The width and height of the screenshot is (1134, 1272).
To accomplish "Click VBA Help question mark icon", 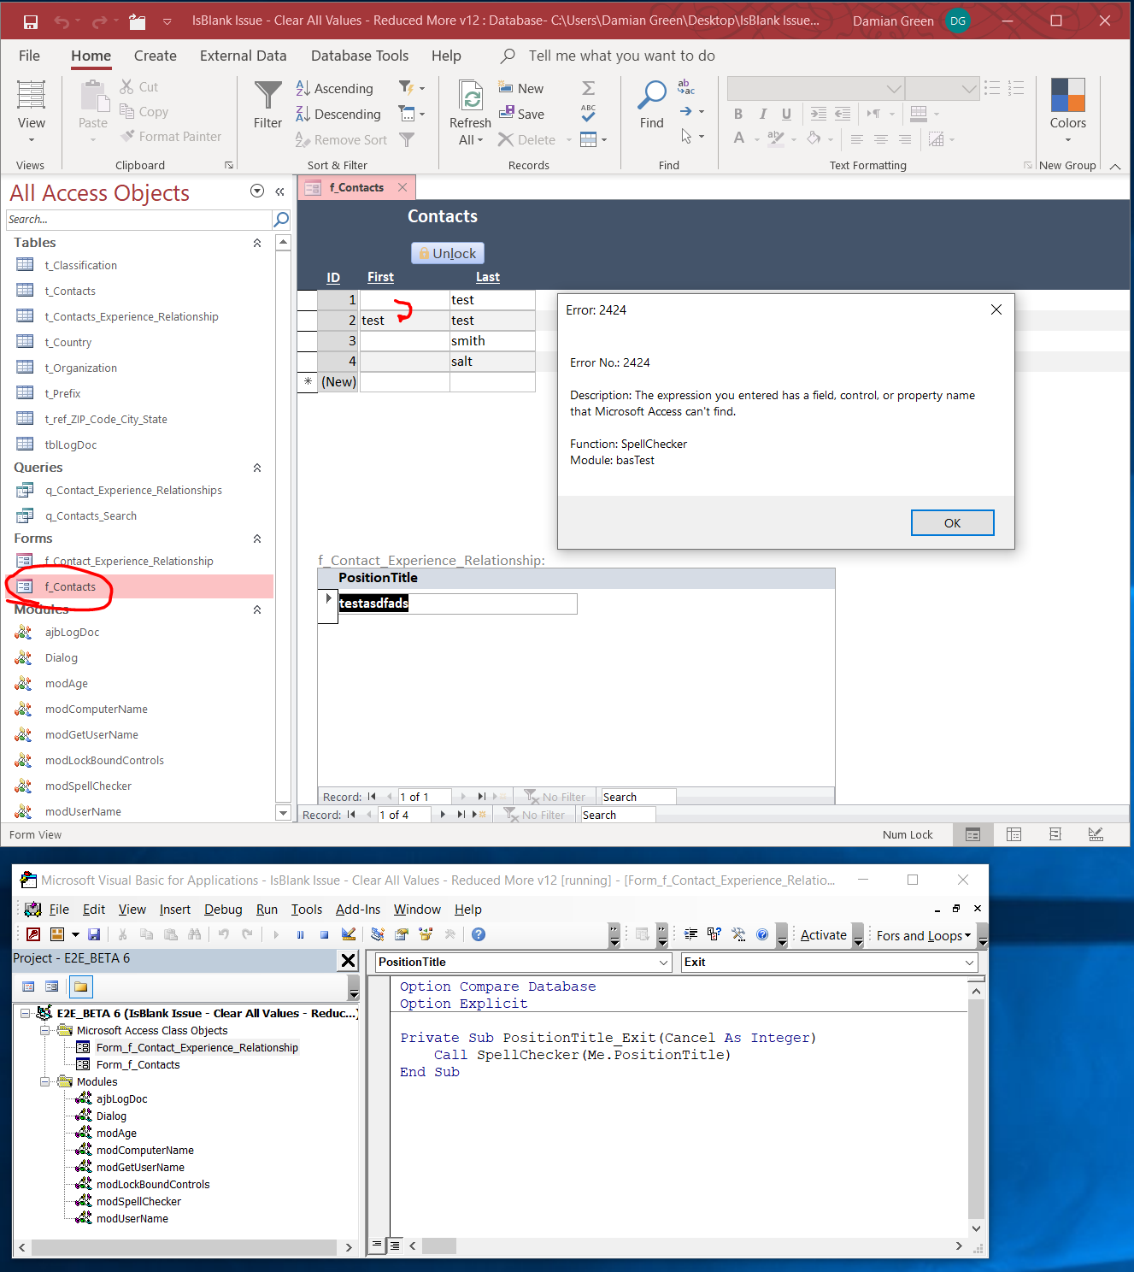I will coord(479,934).
